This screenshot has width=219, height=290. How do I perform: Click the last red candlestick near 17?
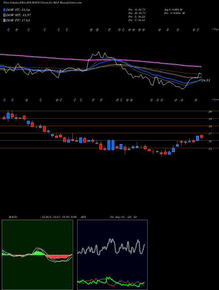click(201, 137)
